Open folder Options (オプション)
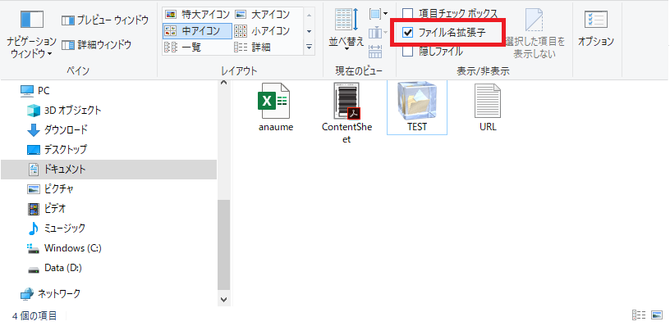 [595, 29]
